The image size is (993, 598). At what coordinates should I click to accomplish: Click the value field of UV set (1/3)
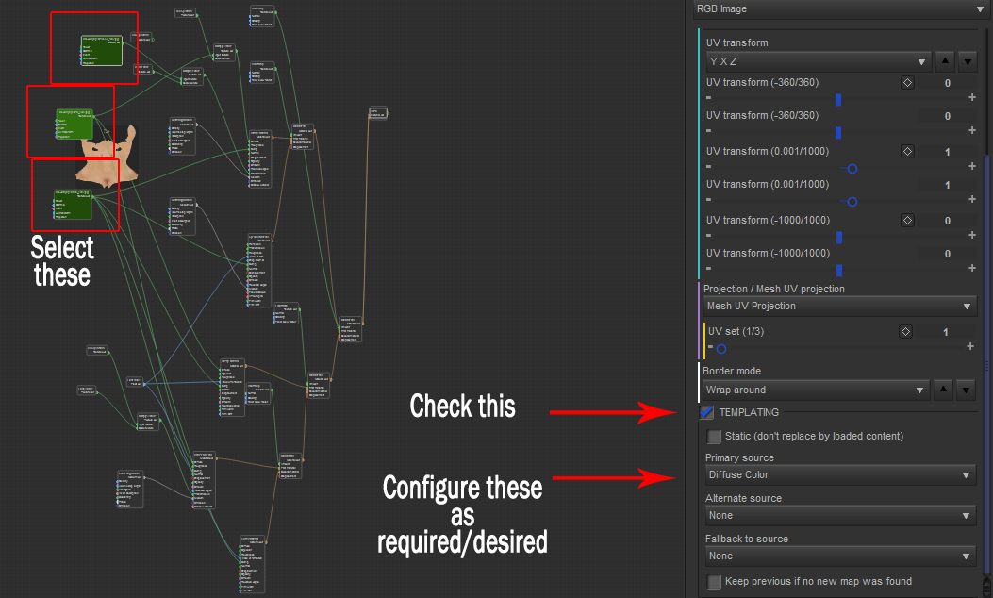coord(946,332)
